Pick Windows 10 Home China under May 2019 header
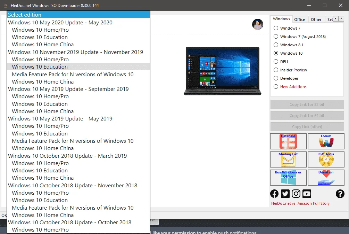This screenshot has width=349, height=234. pyautogui.click(x=78, y=148)
